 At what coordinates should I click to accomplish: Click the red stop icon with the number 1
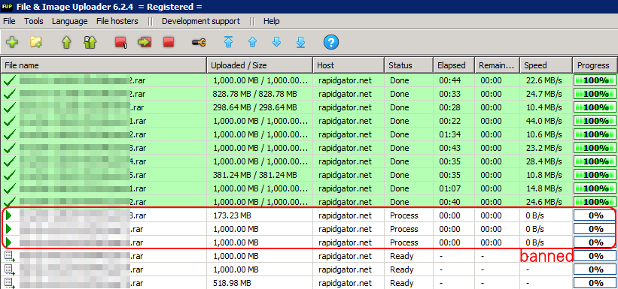(x=120, y=42)
